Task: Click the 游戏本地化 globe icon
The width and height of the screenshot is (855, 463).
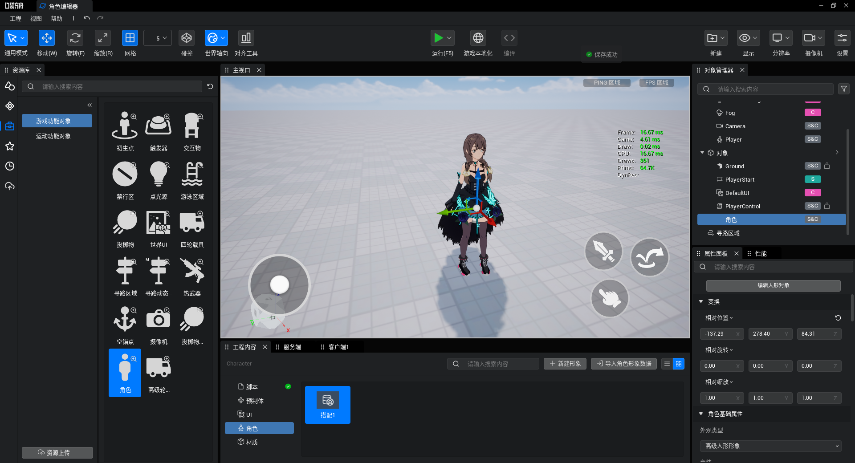Action: coord(478,38)
